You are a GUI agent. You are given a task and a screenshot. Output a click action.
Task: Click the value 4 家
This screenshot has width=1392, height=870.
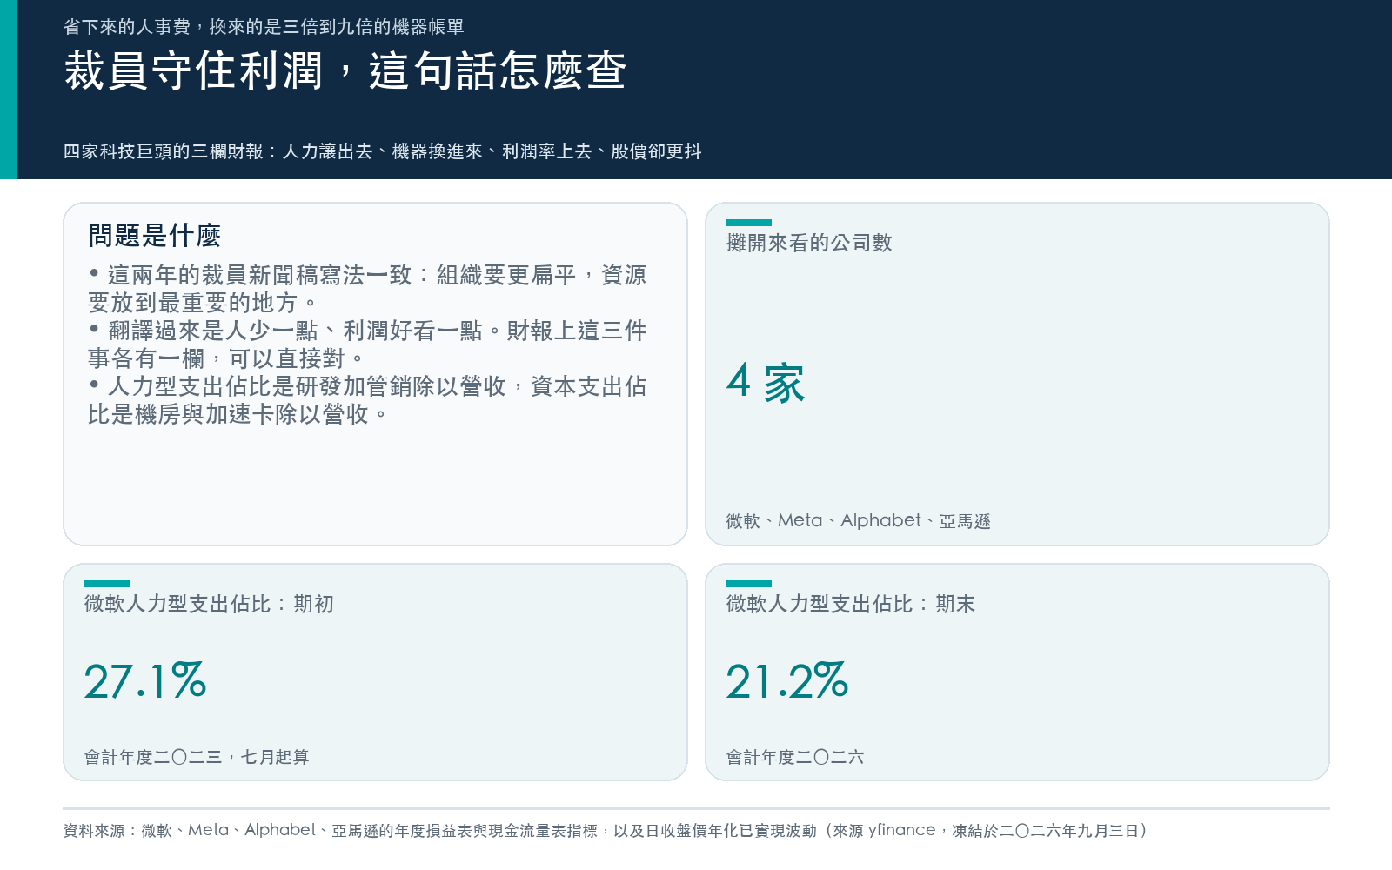click(x=766, y=382)
